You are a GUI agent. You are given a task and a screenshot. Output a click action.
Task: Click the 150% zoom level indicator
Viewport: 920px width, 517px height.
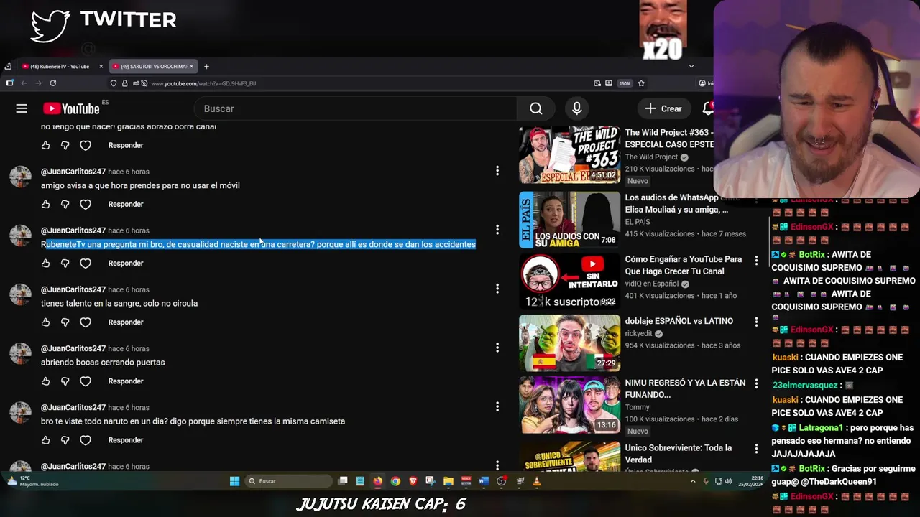point(625,83)
